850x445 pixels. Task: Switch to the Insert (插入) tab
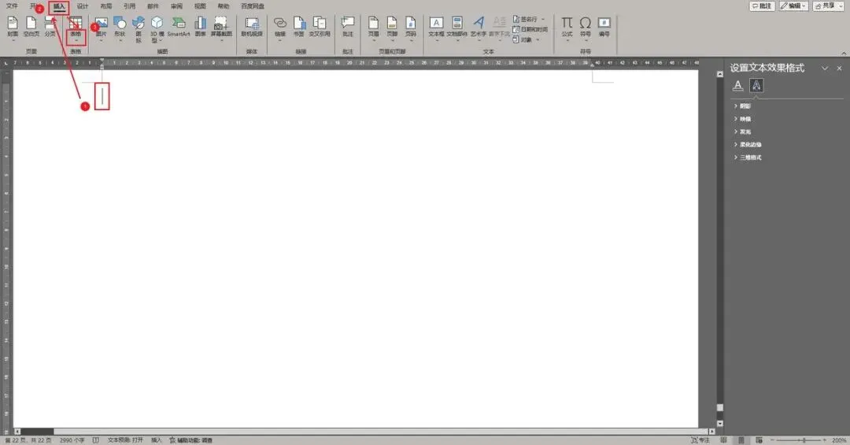click(x=59, y=6)
